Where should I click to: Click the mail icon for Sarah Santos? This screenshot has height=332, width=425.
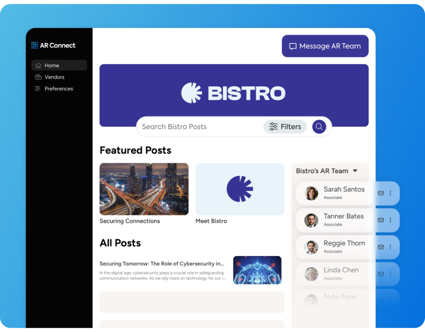click(x=381, y=193)
